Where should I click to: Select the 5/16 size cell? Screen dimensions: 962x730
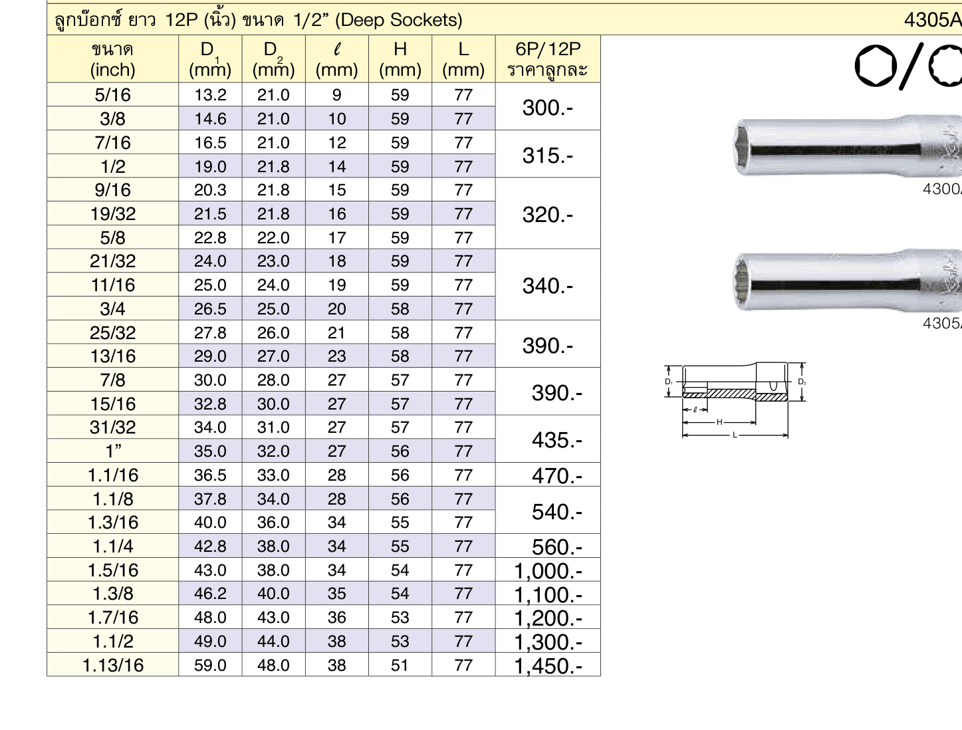tap(113, 95)
